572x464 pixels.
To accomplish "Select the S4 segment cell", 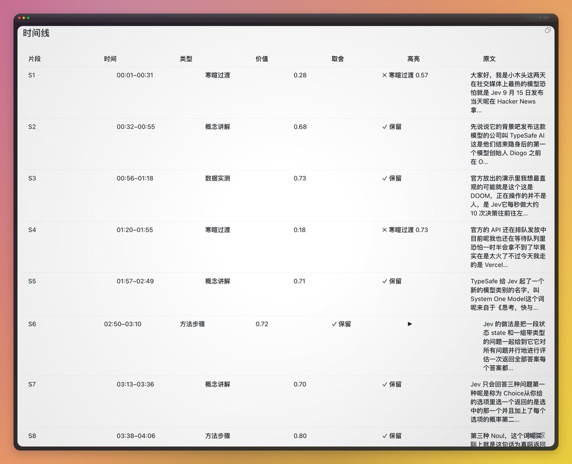I will [32, 230].
